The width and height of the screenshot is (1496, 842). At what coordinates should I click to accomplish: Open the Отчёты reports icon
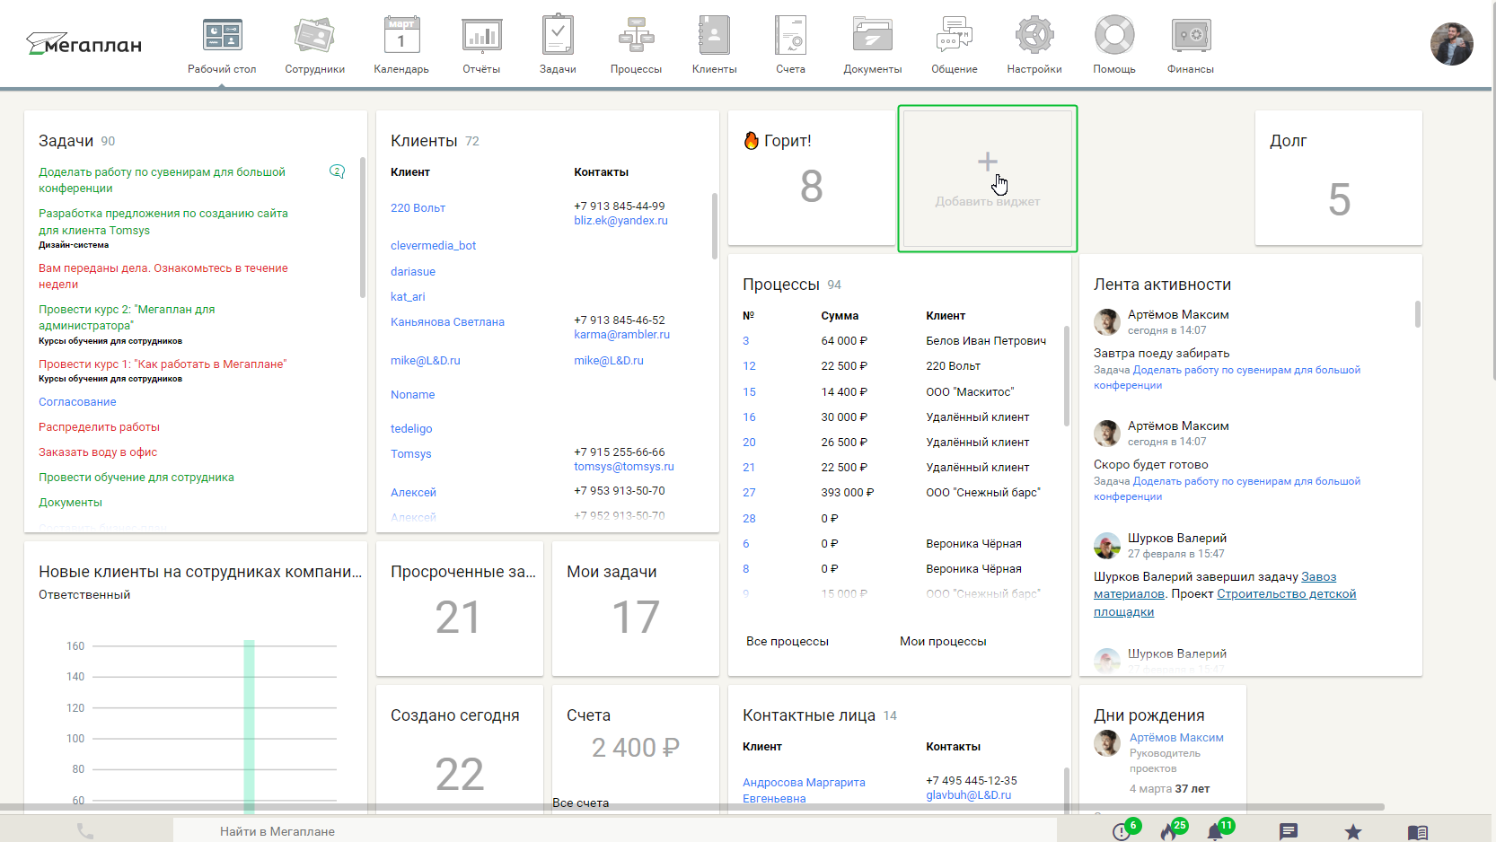coord(481,37)
